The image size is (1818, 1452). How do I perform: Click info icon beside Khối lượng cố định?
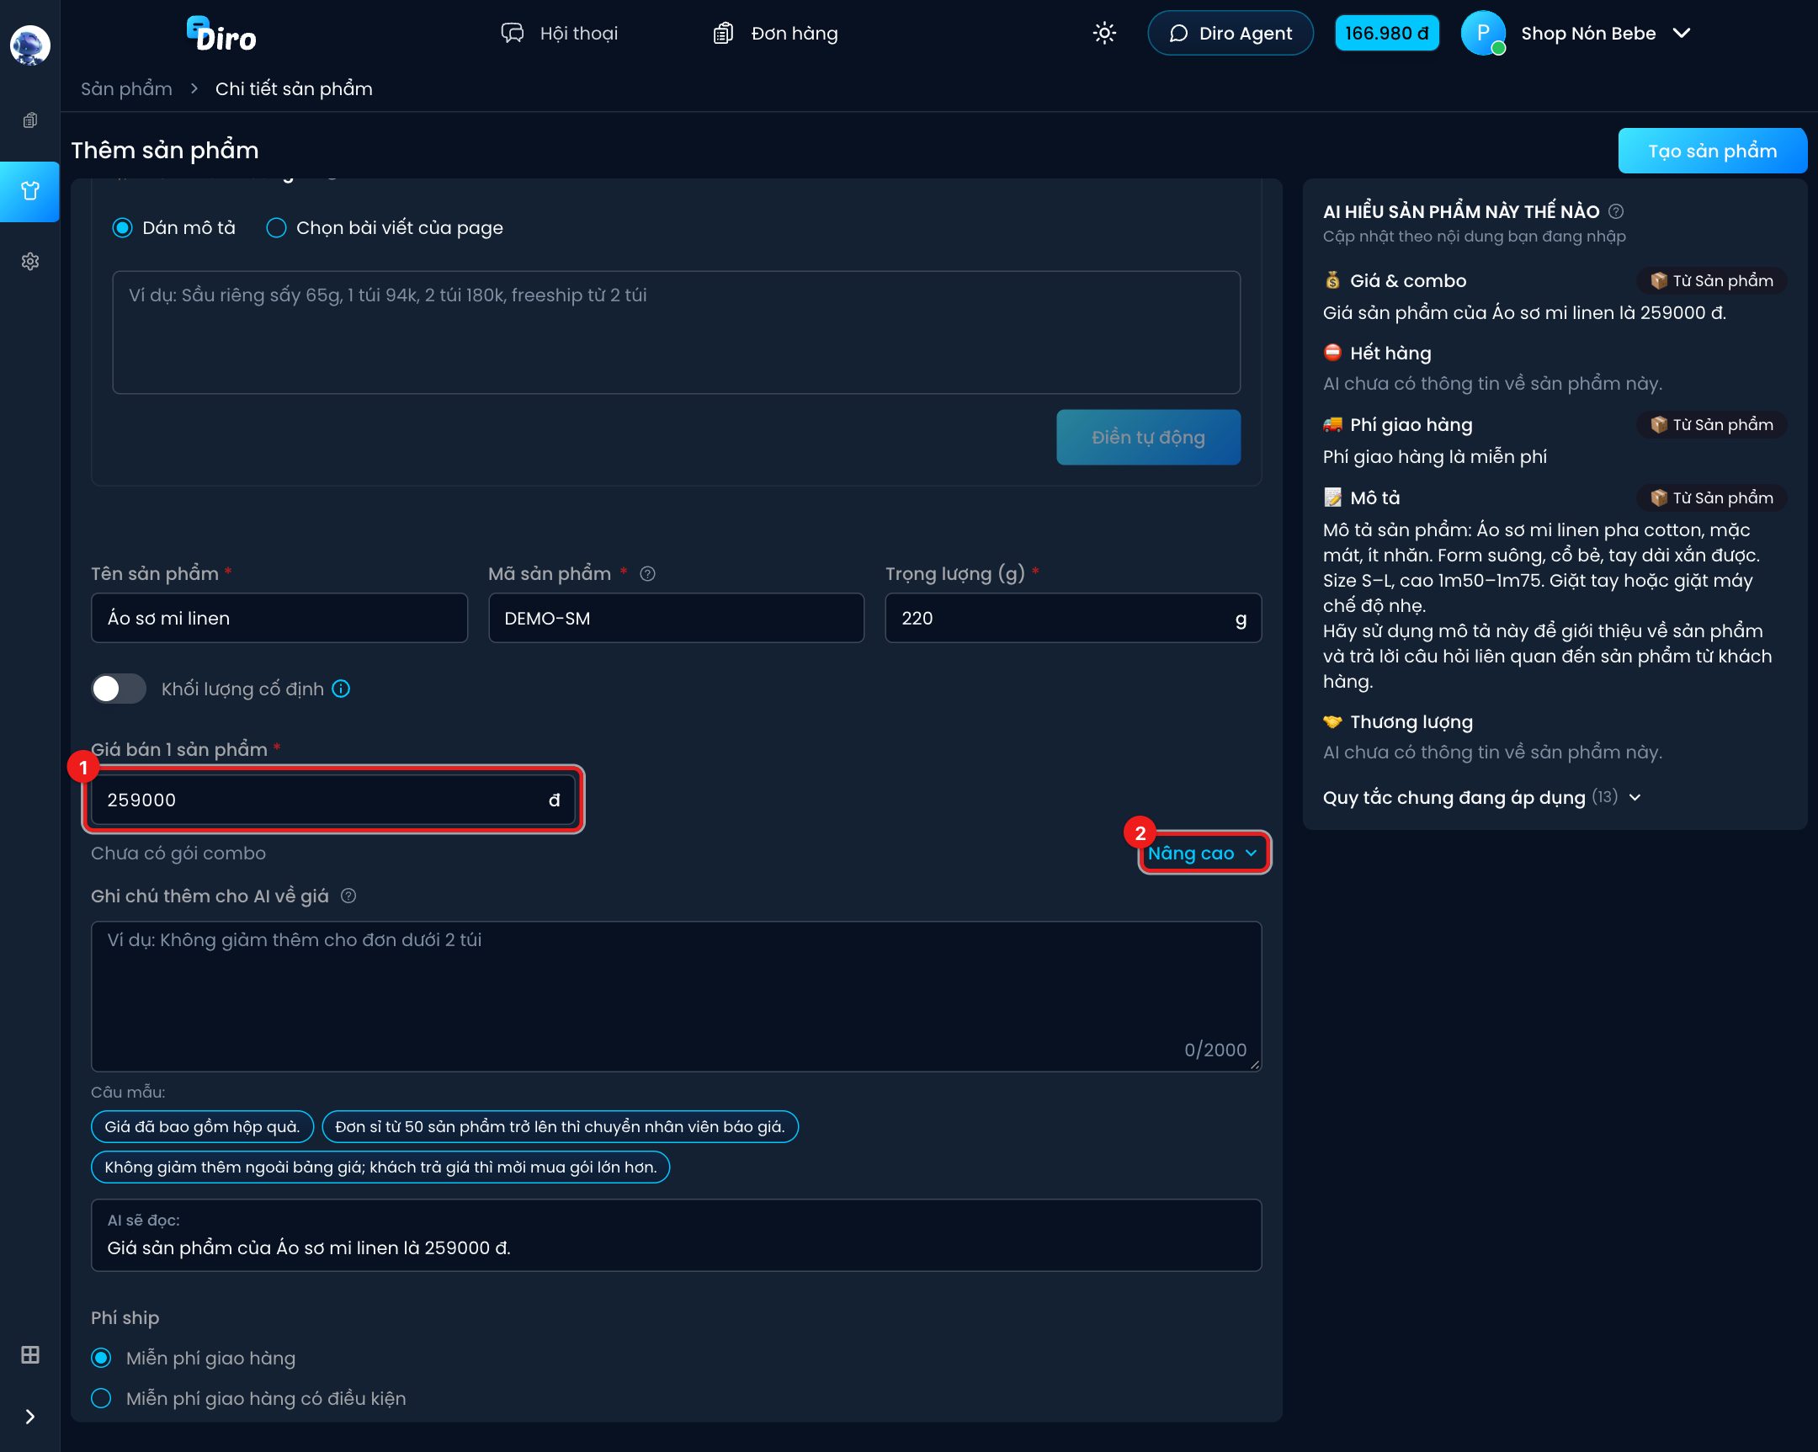341,689
